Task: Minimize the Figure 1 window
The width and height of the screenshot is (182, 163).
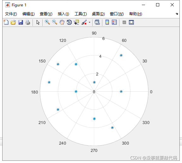Action: [x=143, y=5]
